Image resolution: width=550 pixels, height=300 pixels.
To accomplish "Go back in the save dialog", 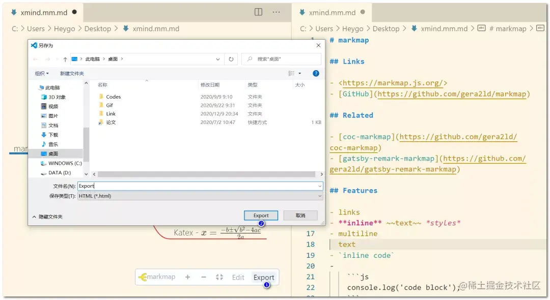I will 36,59.
